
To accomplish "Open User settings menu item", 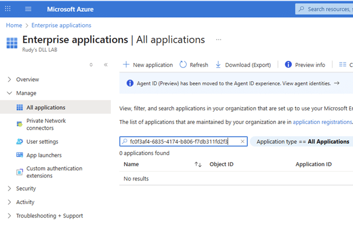I will tap(42, 141).
